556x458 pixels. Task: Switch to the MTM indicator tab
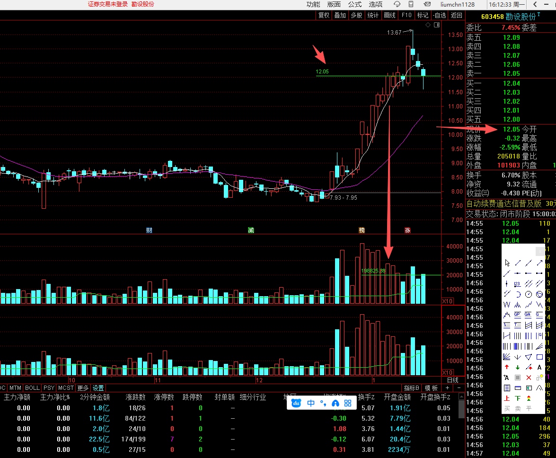15,388
